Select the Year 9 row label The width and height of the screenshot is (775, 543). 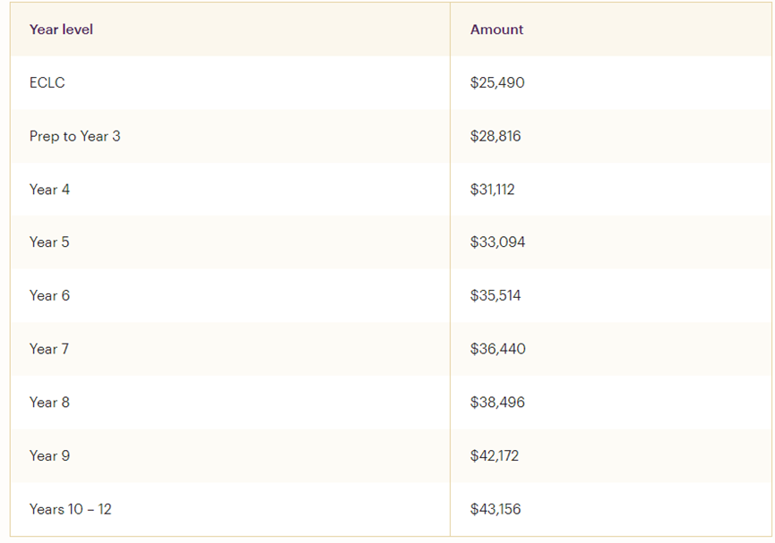(x=49, y=455)
